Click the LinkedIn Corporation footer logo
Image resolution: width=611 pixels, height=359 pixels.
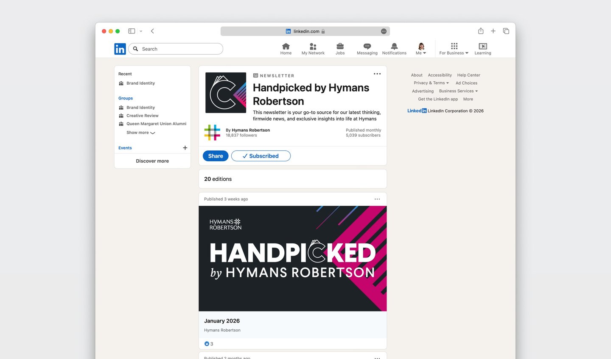[417, 111]
